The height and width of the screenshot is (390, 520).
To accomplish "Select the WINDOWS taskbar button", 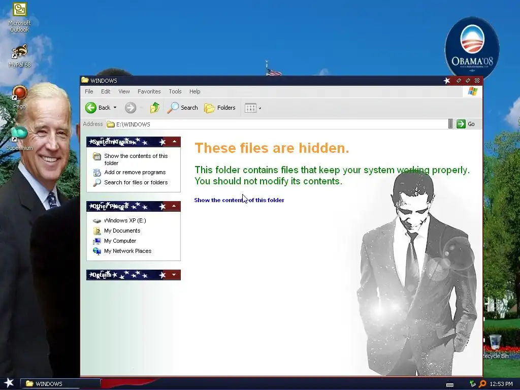I will pyautogui.click(x=60, y=384).
